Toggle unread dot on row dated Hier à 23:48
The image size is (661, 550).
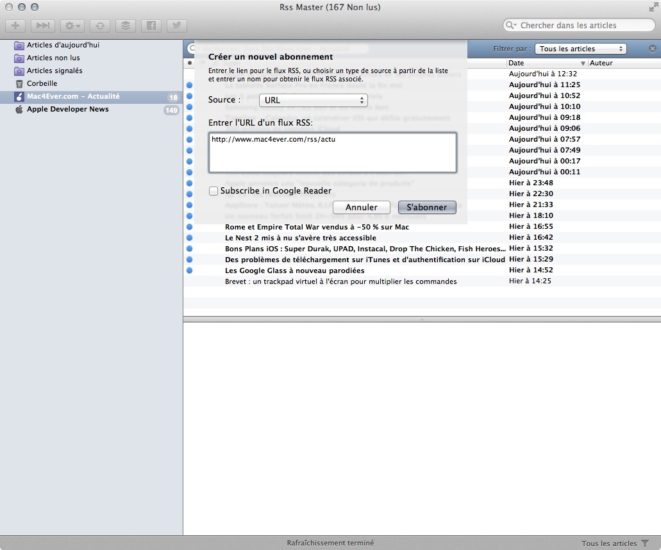190,183
